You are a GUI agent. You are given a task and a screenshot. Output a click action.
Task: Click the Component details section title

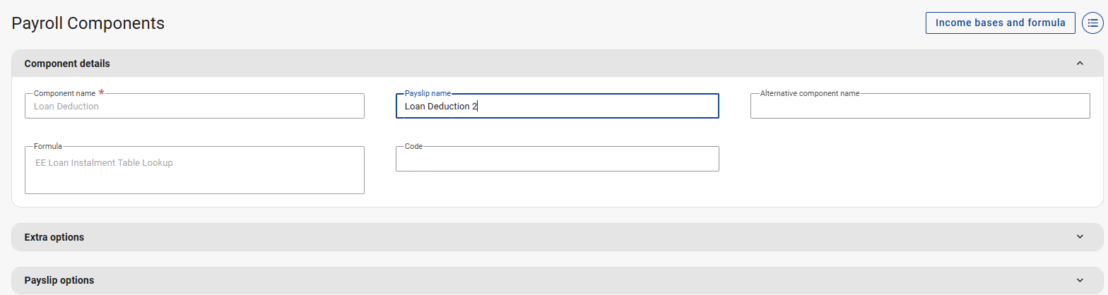(67, 64)
